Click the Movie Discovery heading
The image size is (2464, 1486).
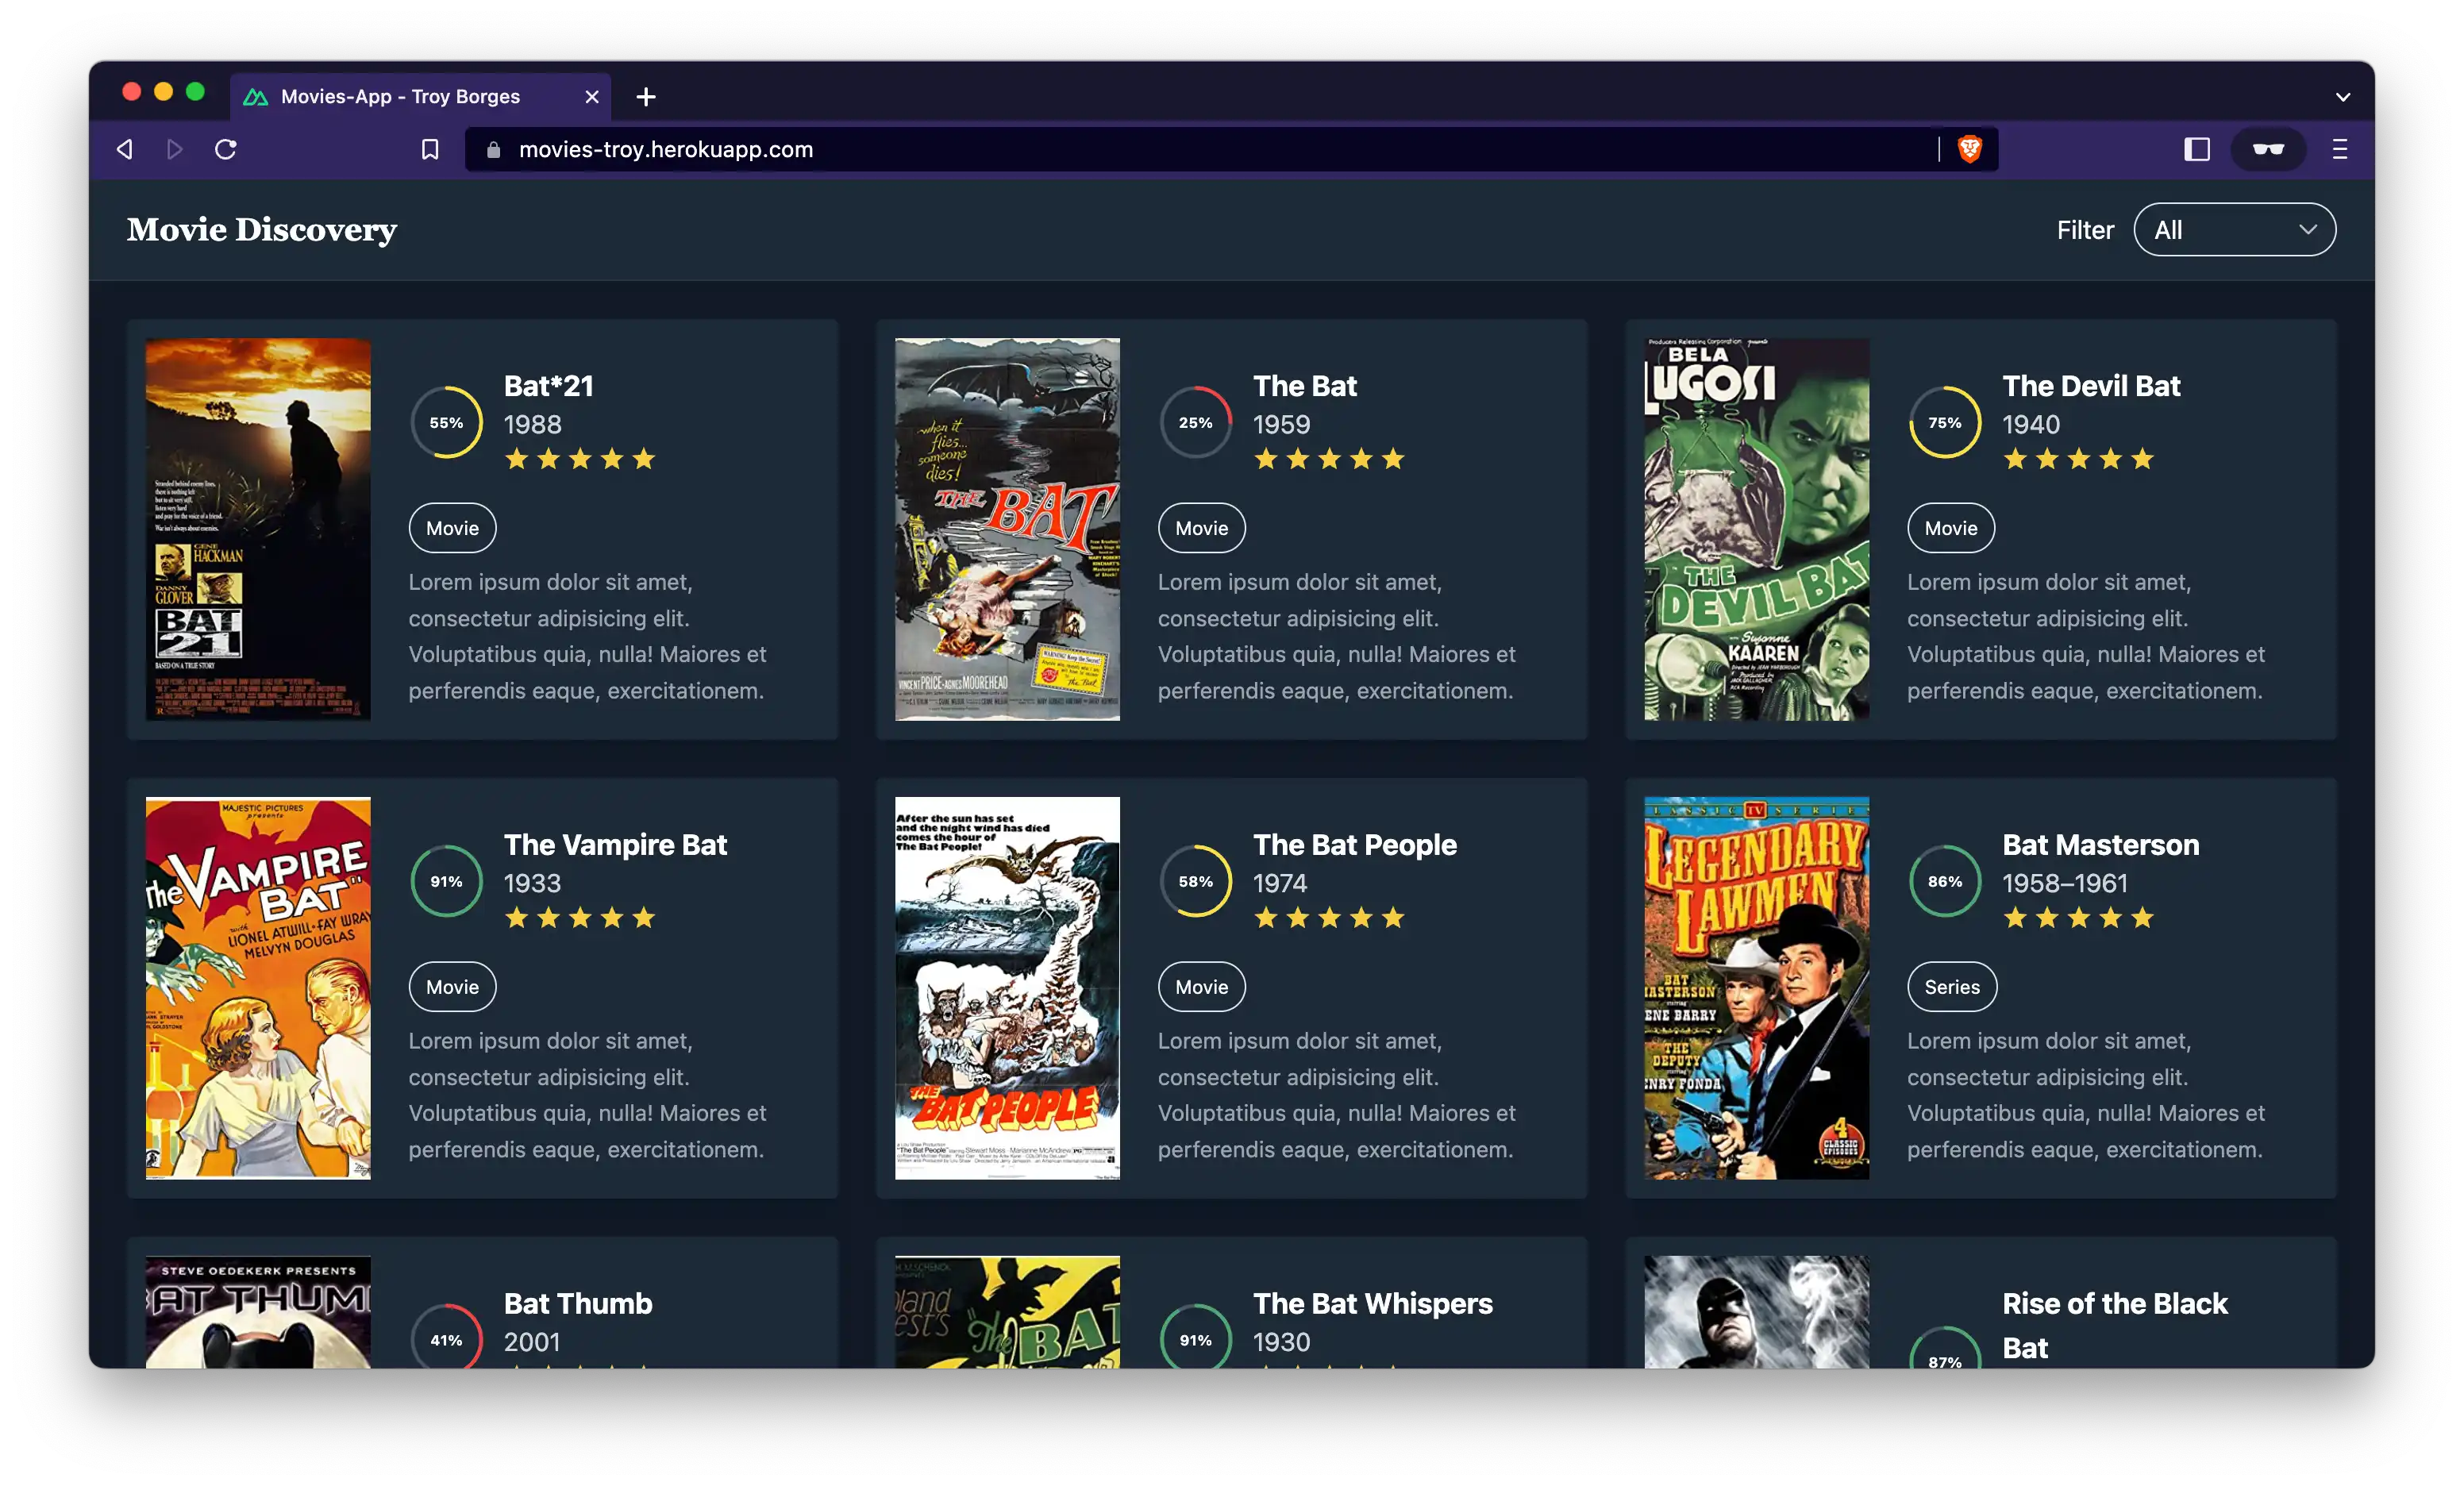262,230
